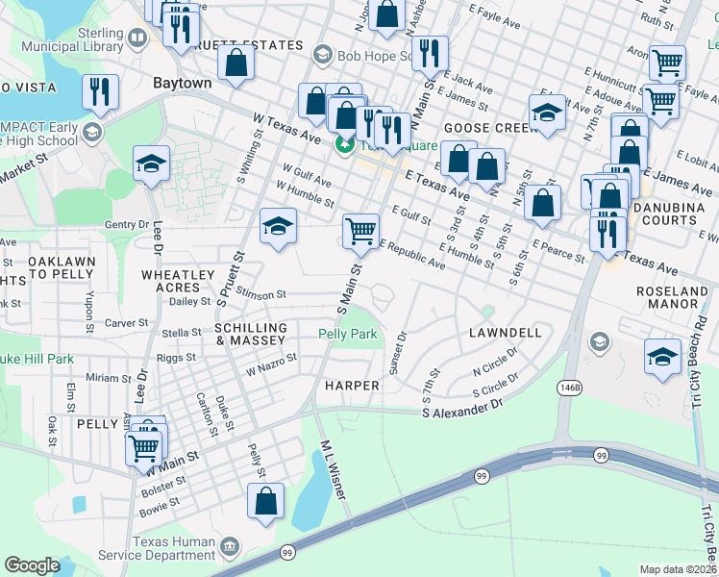Click the restaurant marker right of Town Square pin

tap(392, 132)
